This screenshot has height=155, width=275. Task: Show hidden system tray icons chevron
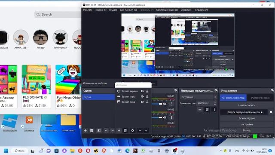(x=220, y=151)
